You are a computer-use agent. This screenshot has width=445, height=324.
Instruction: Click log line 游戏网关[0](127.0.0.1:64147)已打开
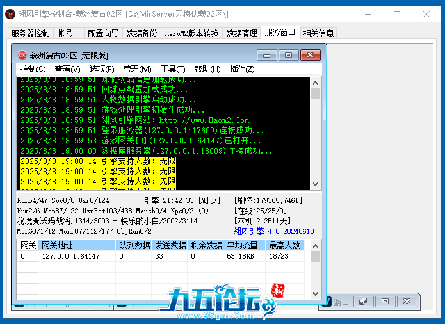click(x=140, y=141)
